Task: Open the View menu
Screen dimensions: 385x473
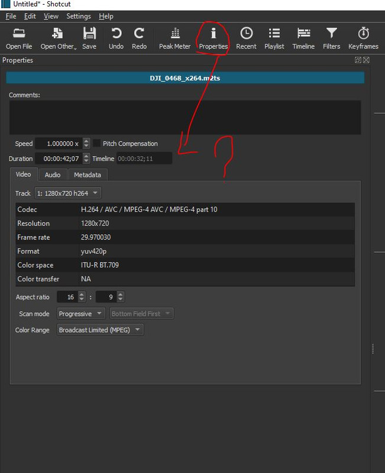Action: (x=51, y=17)
